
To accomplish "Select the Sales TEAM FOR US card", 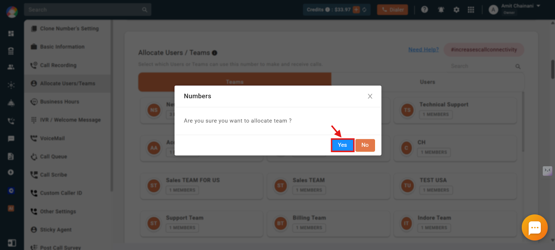I will tap(202, 186).
